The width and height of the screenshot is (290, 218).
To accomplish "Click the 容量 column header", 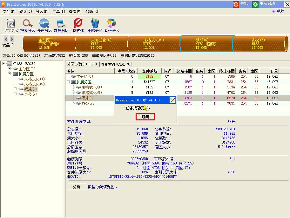I will (269, 71).
